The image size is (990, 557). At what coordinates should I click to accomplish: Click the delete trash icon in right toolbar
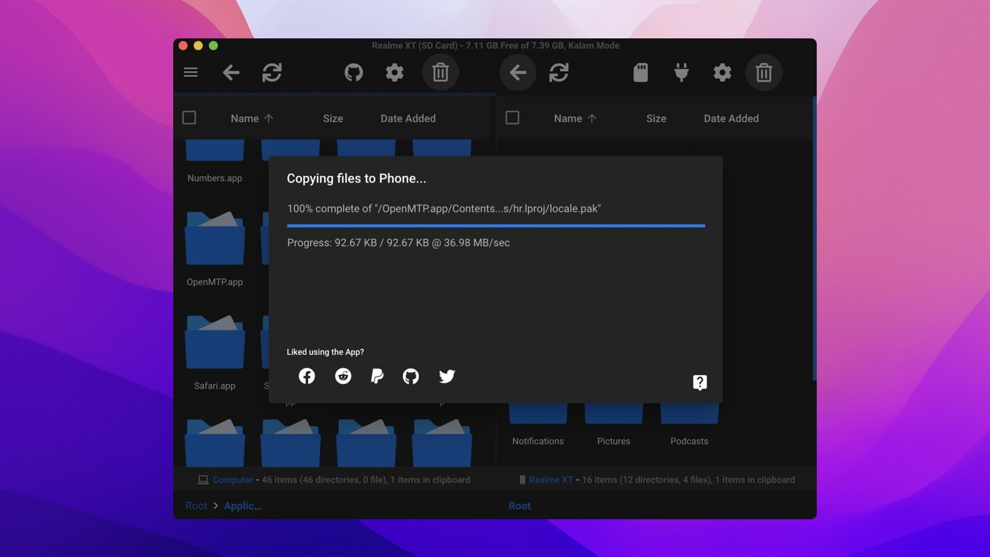(764, 72)
